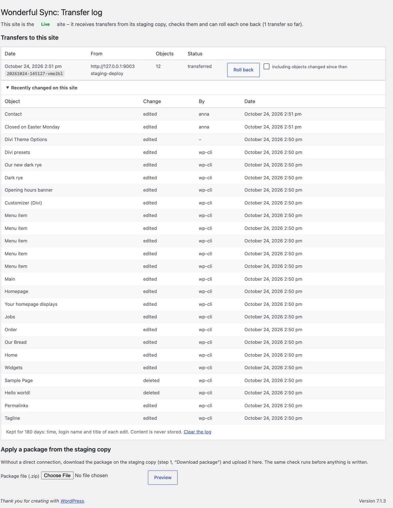Image resolution: width=393 pixels, height=508 pixels.
Task: Click the Main object row
Action: click(x=193, y=279)
